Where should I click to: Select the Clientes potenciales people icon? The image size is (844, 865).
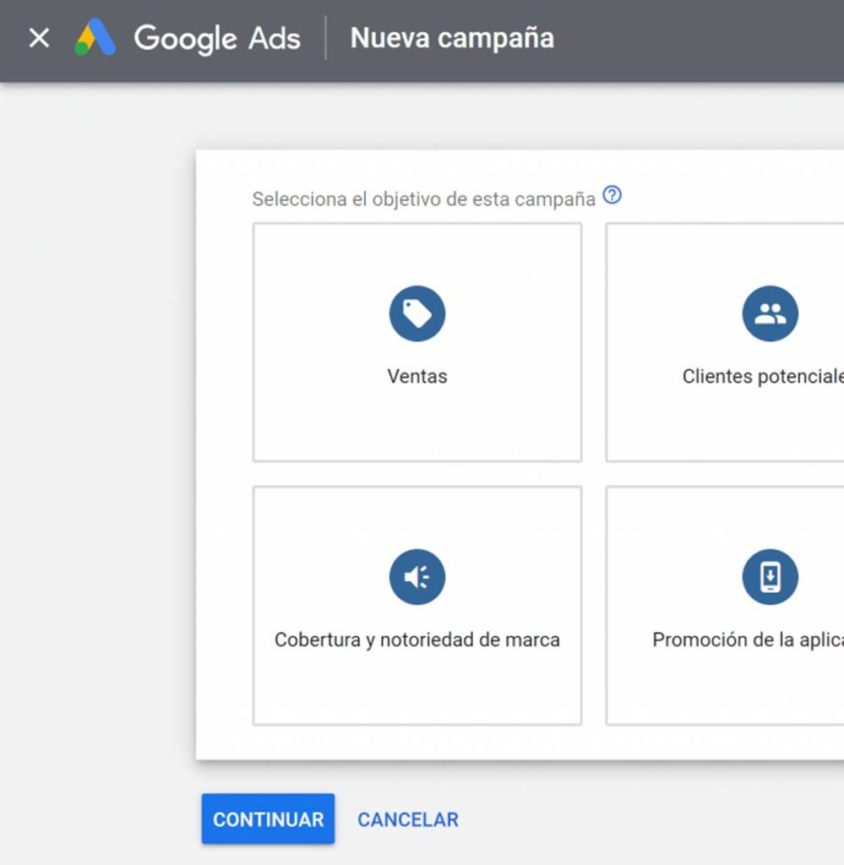[x=770, y=313]
